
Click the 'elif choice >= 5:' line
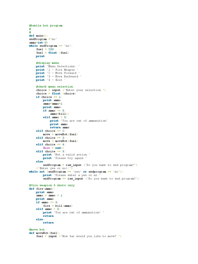click(x=51, y=151)
